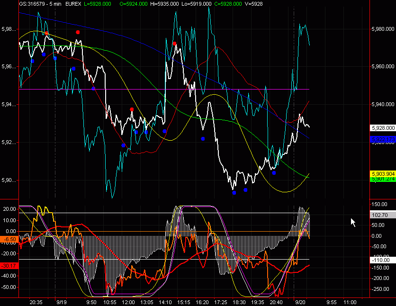The height and width of the screenshot is (306, 396).
Task: Click the red -30.17 indicator value label
Action: click(9, 266)
